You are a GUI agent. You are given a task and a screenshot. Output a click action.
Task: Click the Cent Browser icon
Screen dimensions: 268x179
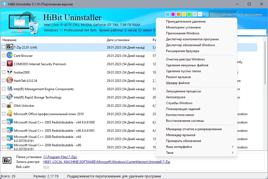10,55
